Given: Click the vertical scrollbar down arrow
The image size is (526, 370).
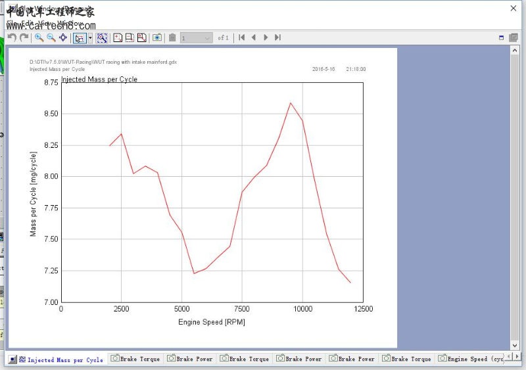Looking at the screenshot, I should (x=515, y=345).
